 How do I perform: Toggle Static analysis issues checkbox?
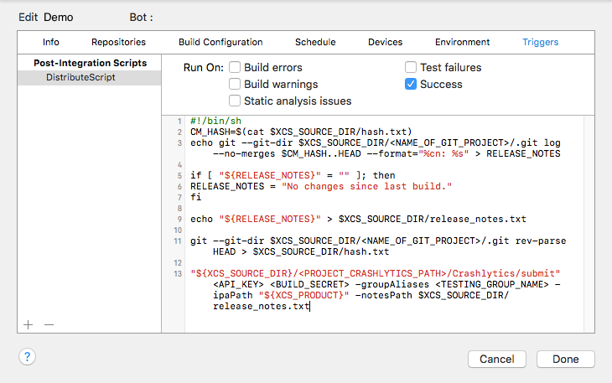point(236,101)
